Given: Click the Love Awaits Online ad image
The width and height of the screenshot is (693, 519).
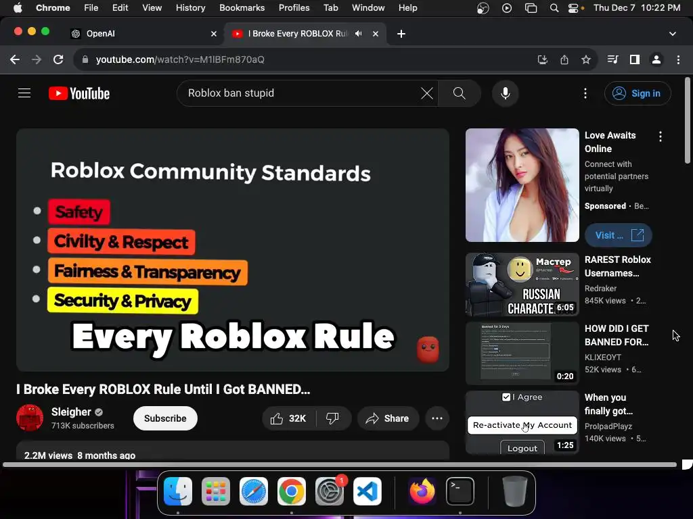Looking at the screenshot, I should 522,185.
